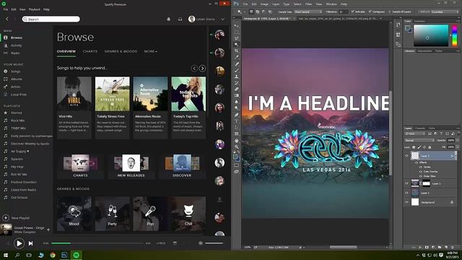Click the hue spectrum strip
The width and height of the screenshot is (462, 260).
(x=454, y=35)
